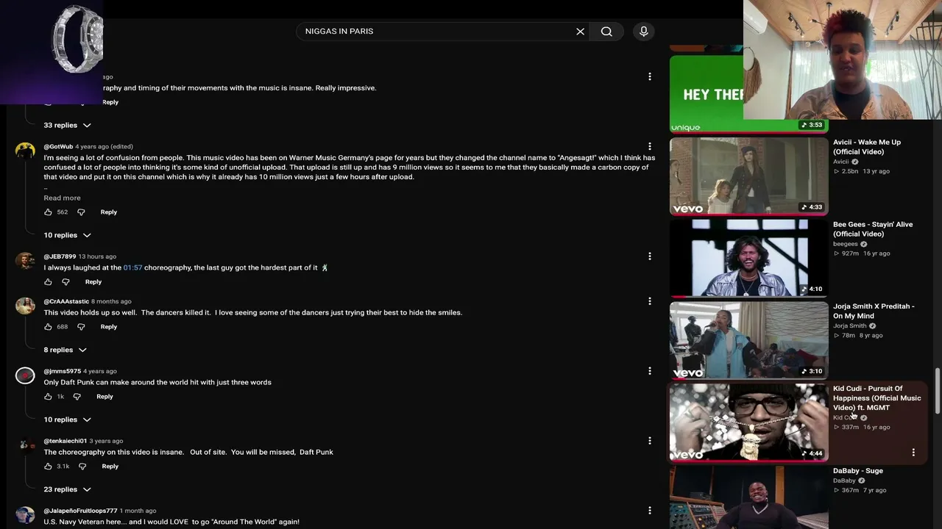Expand the 23 replies thread

67,489
